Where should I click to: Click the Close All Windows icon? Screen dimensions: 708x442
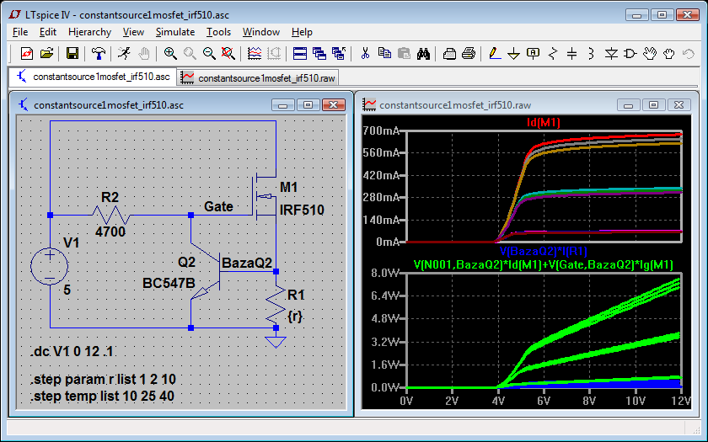[x=339, y=54]
